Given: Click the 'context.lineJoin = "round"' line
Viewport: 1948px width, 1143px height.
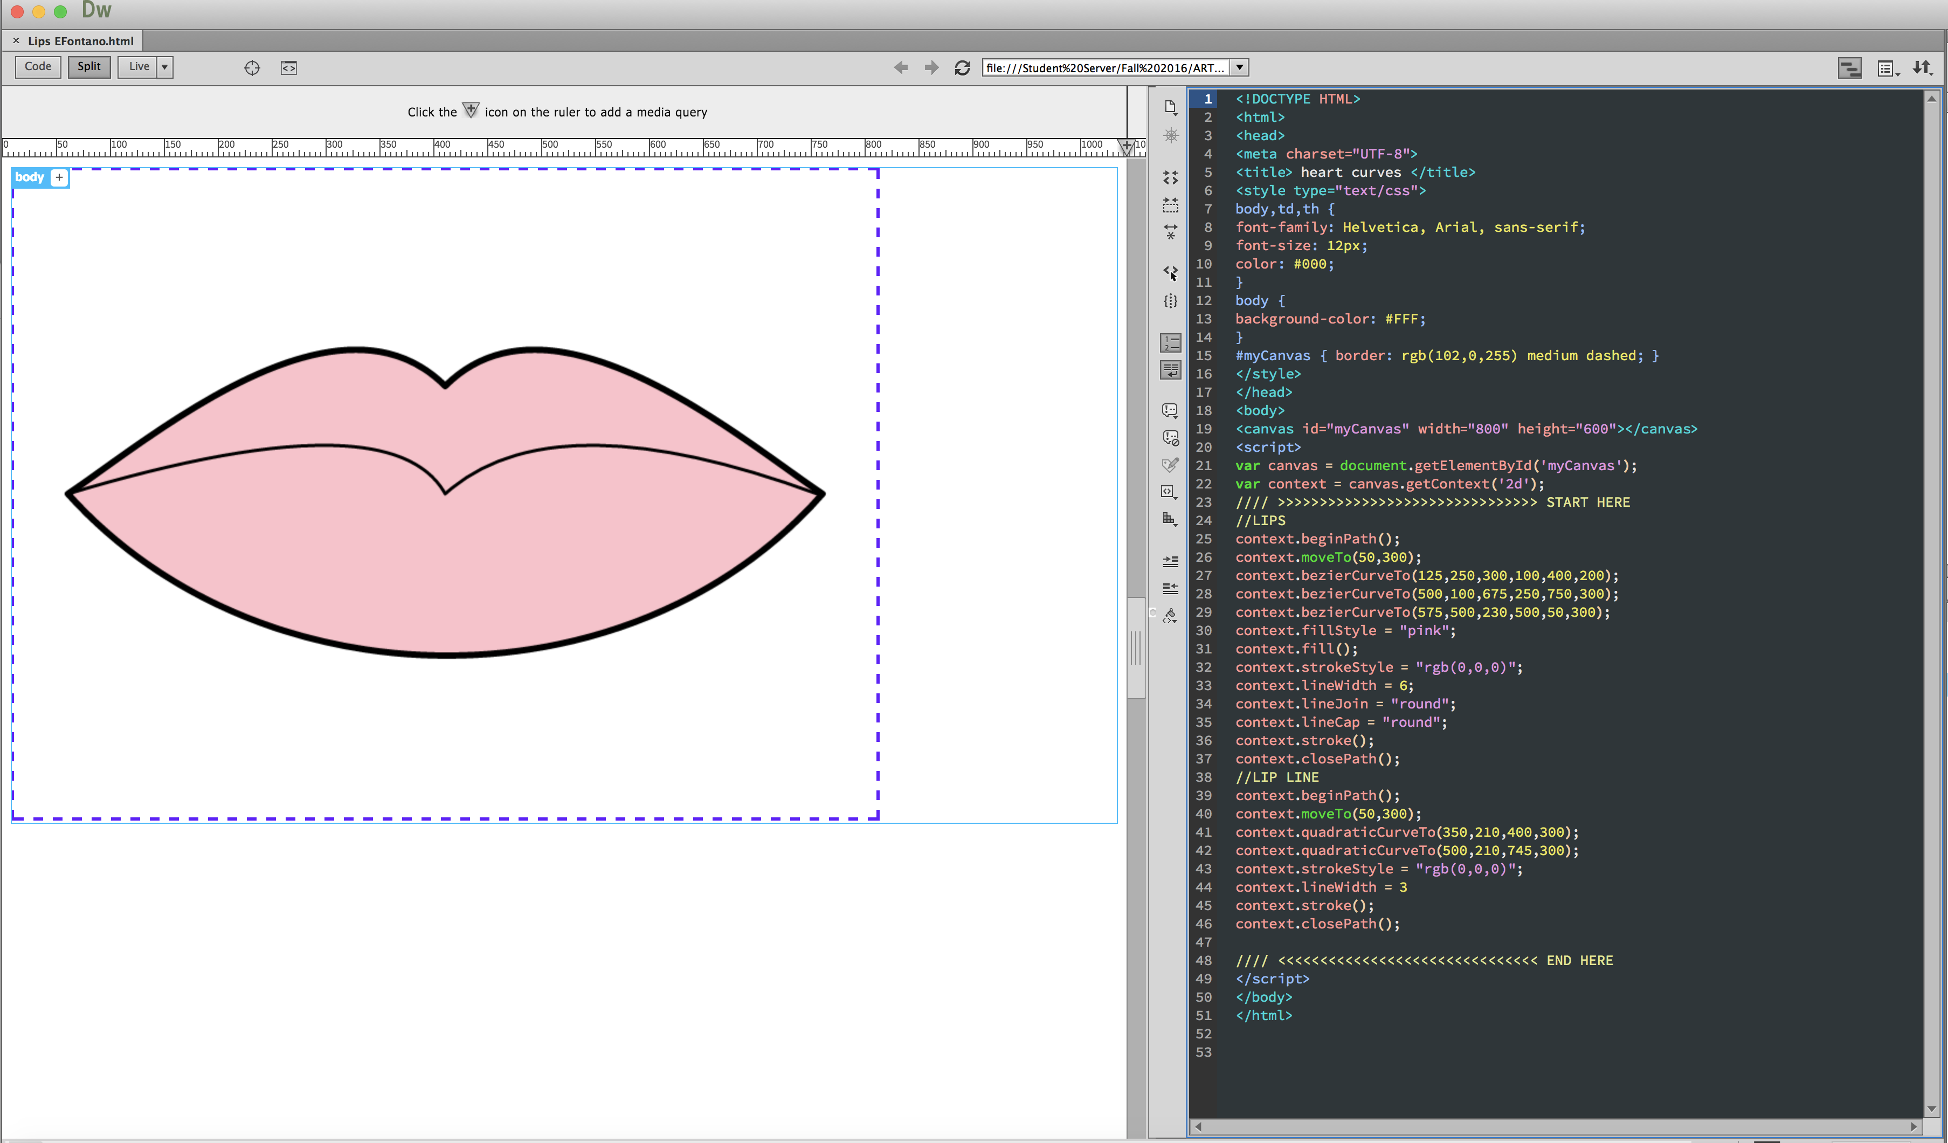Looking at the screenshot, I should coord(1346,704).
